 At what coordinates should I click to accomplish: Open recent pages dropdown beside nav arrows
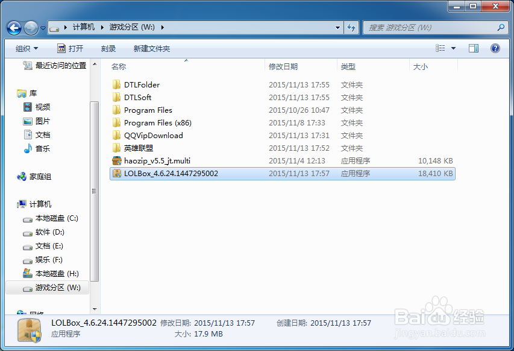[43, 28]
